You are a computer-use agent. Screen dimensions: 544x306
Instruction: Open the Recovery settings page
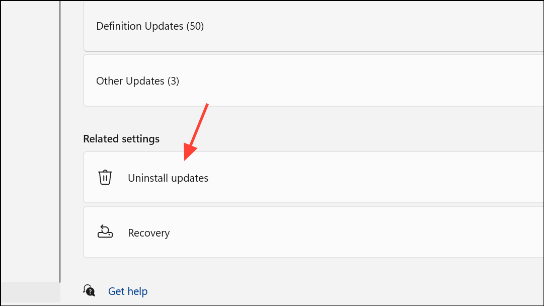point(312,233)
